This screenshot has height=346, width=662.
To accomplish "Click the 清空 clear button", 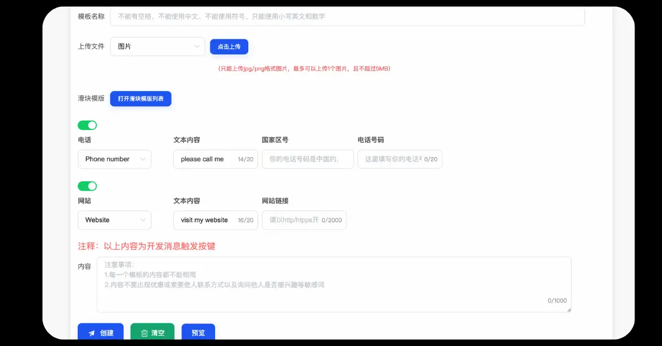I will 152,333.
